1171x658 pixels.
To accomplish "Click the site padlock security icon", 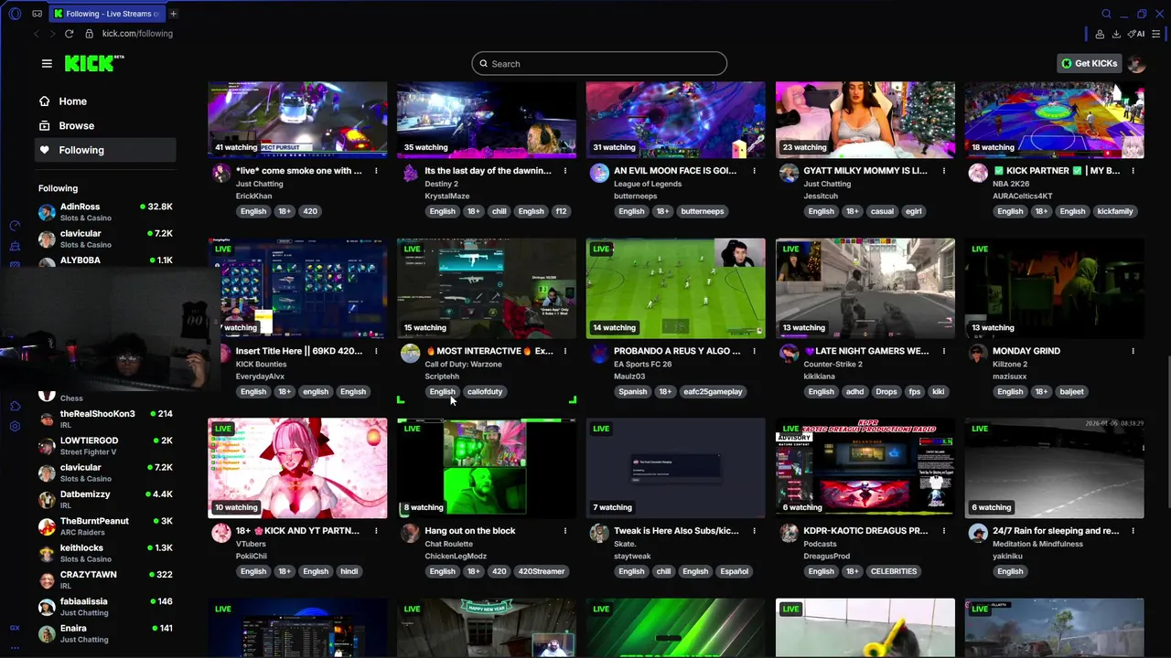I will click(89, 34).
